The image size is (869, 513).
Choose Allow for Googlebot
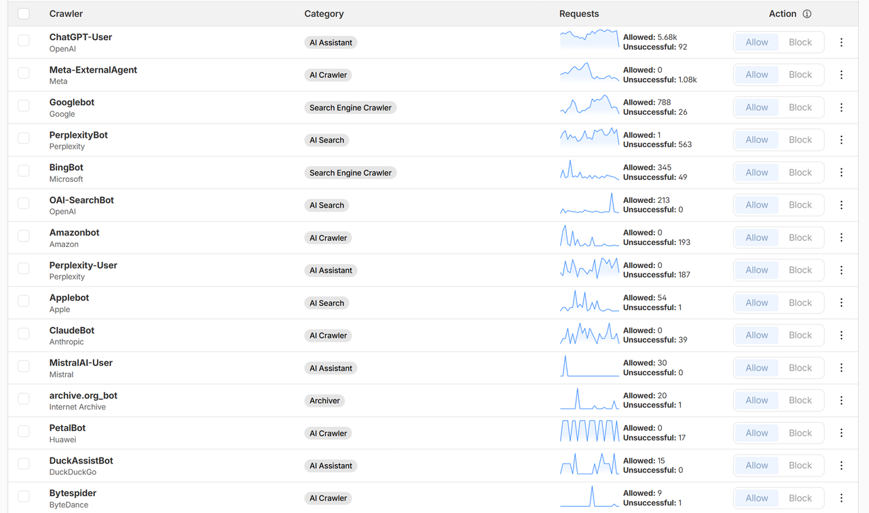coord(757,107)
